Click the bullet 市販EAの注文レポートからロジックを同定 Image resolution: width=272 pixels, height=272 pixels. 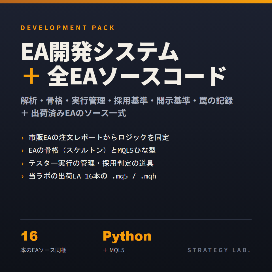click(x=99, y=138)
